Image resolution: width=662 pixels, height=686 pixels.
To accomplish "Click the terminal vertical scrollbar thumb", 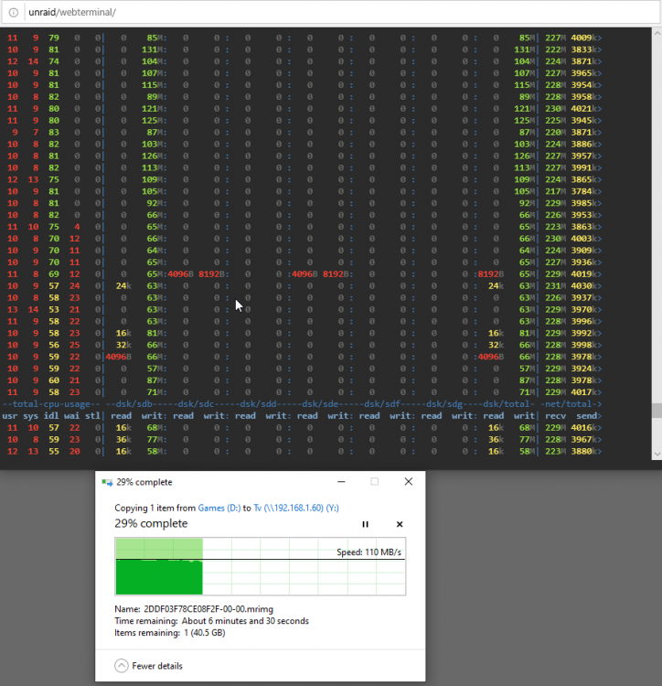I will (657, 411).
